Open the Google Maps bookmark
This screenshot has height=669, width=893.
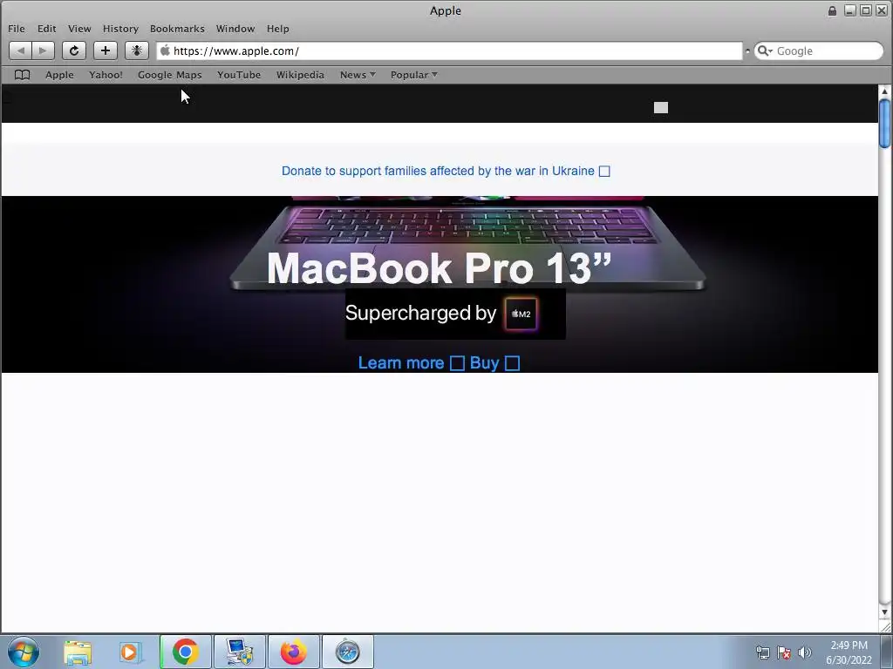click(x=170, y=75)
